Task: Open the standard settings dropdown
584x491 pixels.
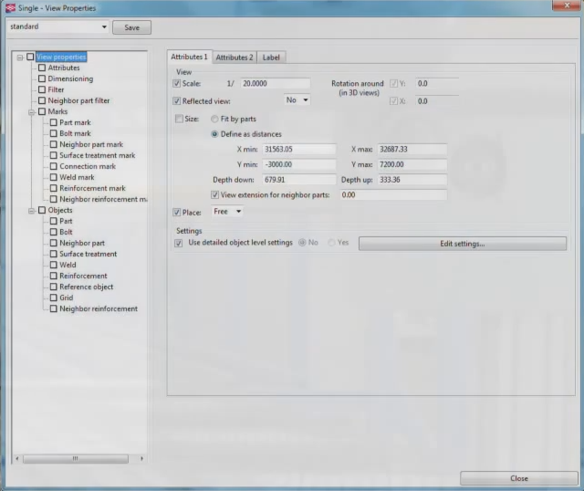Action: click(104, 27)
